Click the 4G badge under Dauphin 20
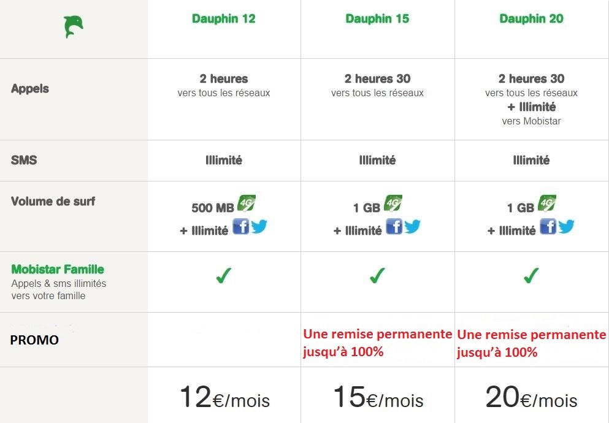Screen dimensions: 609x423 (547, 203)
